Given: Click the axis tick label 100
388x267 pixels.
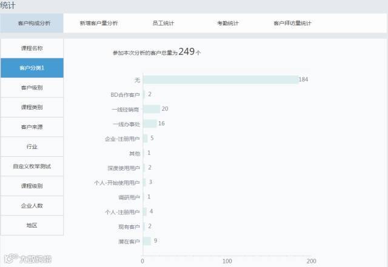Looking at the screenshot, I should pos(227,261).
